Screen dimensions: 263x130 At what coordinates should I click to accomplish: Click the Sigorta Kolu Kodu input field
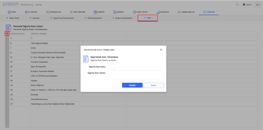click(x=111, y=67)
